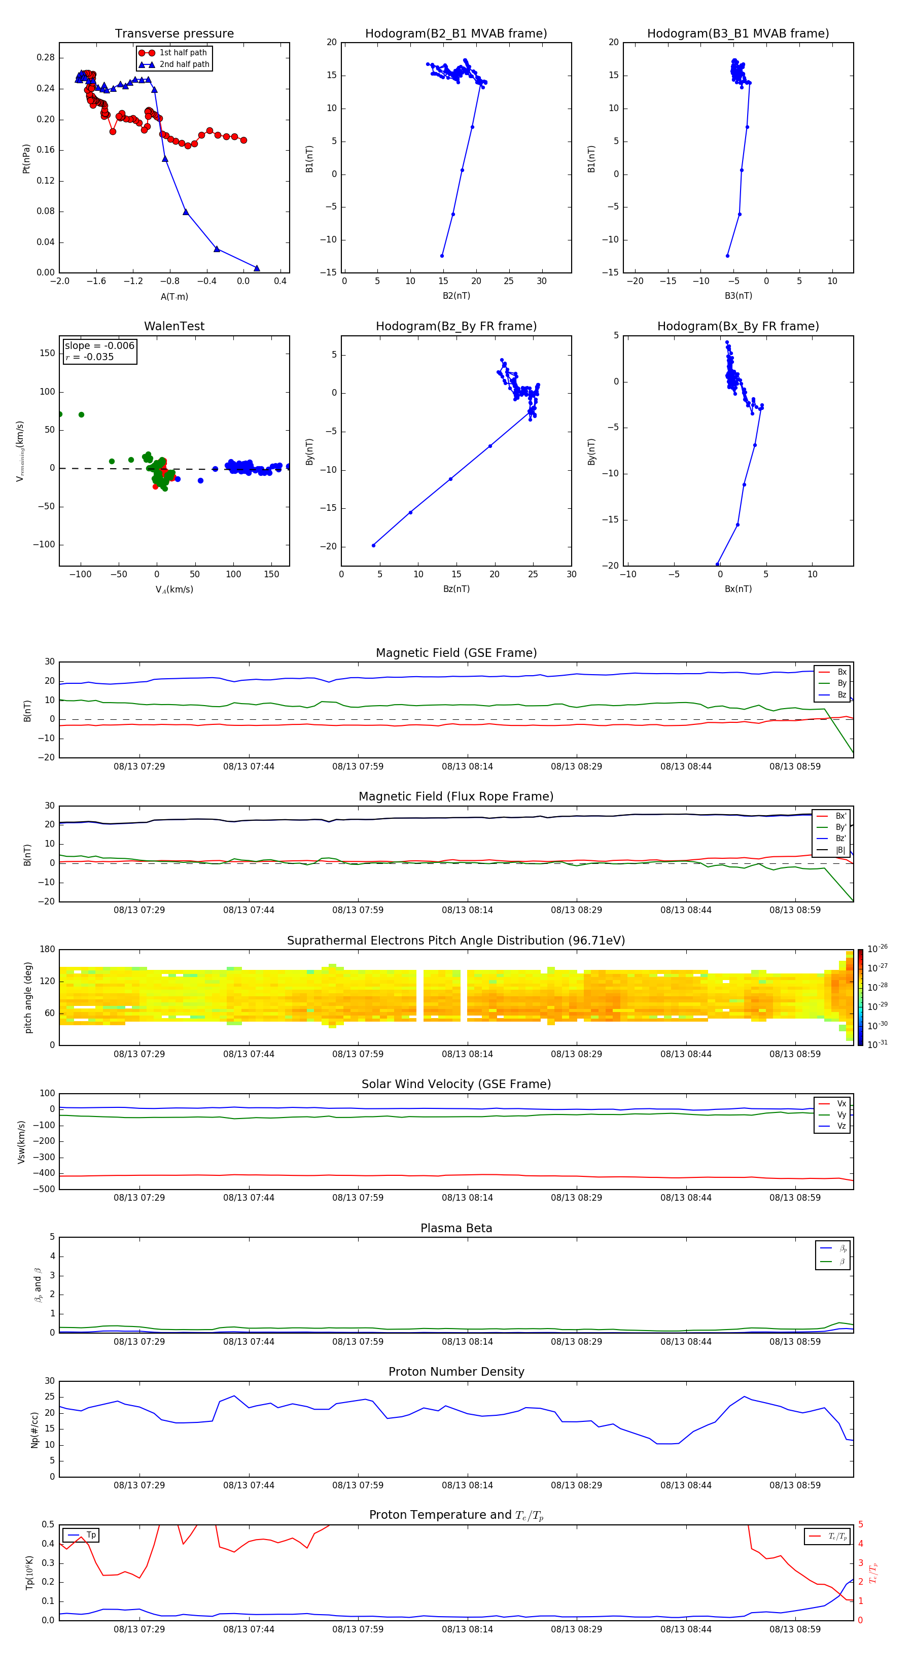This screenshot has height=1674, width=913.
Task: Select 'Vx' in solar wind legend
Action: [832, 1103]
